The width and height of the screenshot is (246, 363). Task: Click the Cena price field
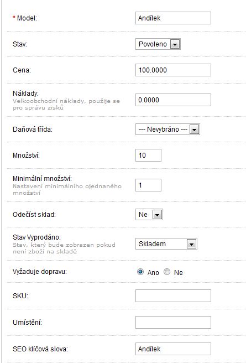pyautogui.click(x=173, y=70)
